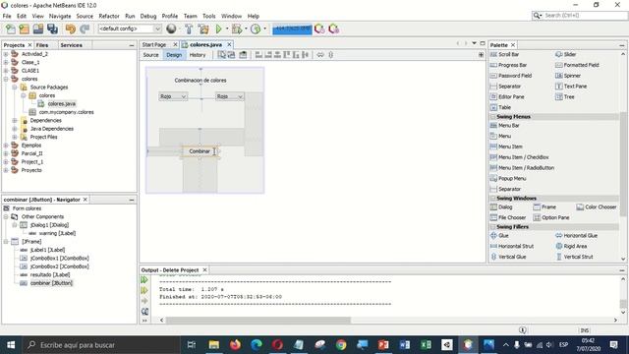This screenshot has width=629, height=354.
Task: Open the second Rojo combo box in form
Action: tap(240, 96)
